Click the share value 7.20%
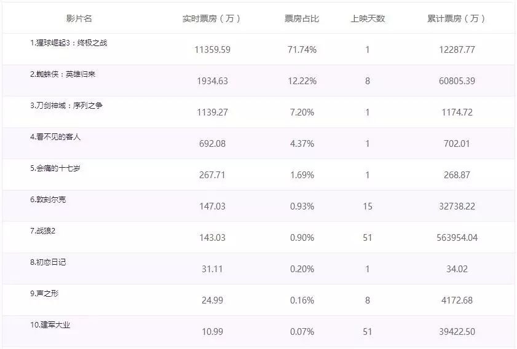517x349 pixels. 302,112
